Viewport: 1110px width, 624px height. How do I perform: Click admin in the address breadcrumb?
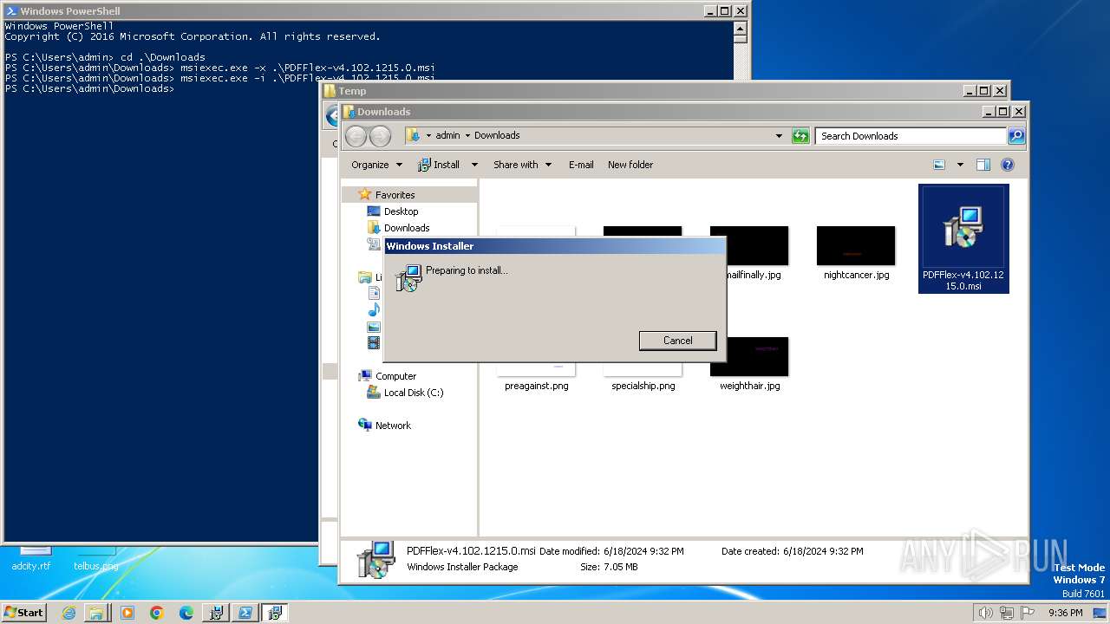[447, 135]
